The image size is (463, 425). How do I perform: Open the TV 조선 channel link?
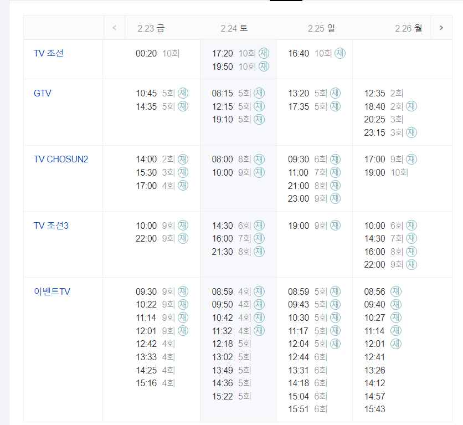point(48,53)
